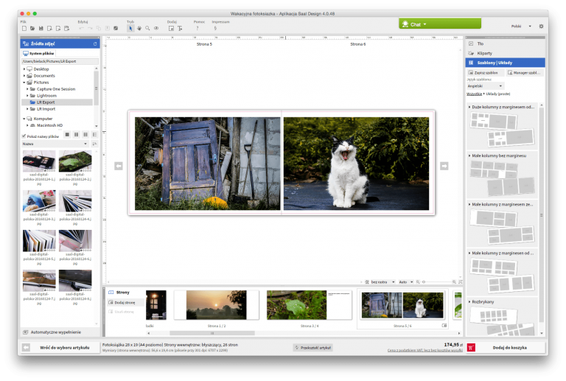Collapse the Pictures folder
This screenshot has height=381, width=566.
pos(24,83)
